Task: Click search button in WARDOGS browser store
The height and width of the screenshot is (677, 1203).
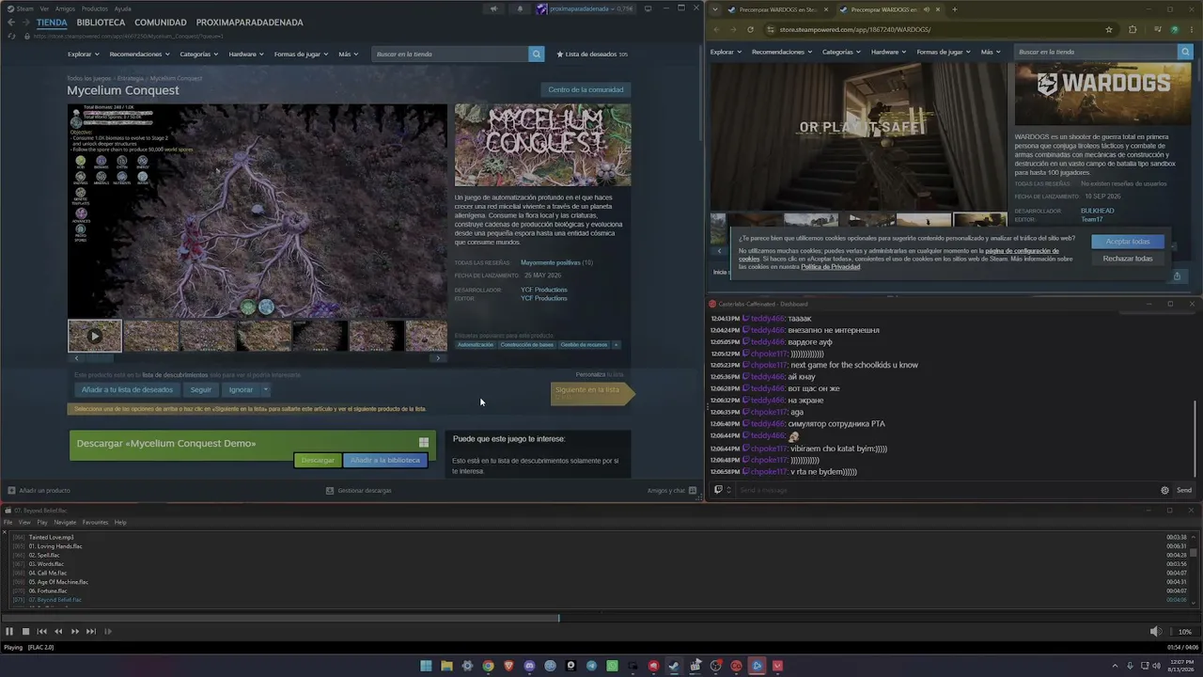Action: tap(1184, 52)
